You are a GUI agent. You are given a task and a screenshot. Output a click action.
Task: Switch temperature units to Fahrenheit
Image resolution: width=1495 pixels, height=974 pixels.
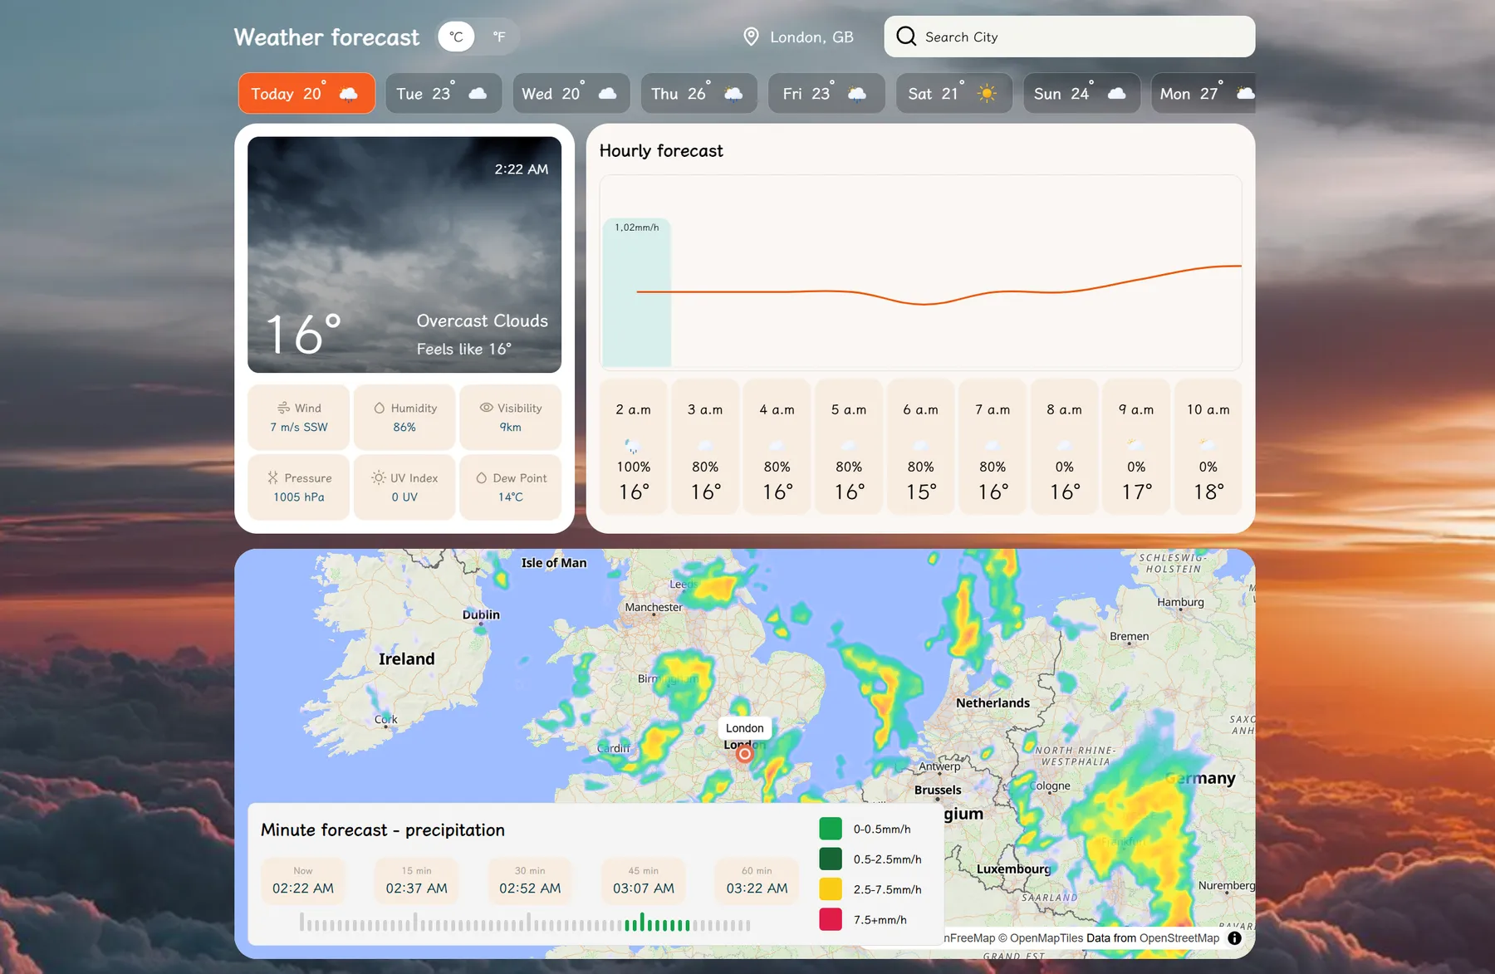pyautogui.click(x=499, y=37)
